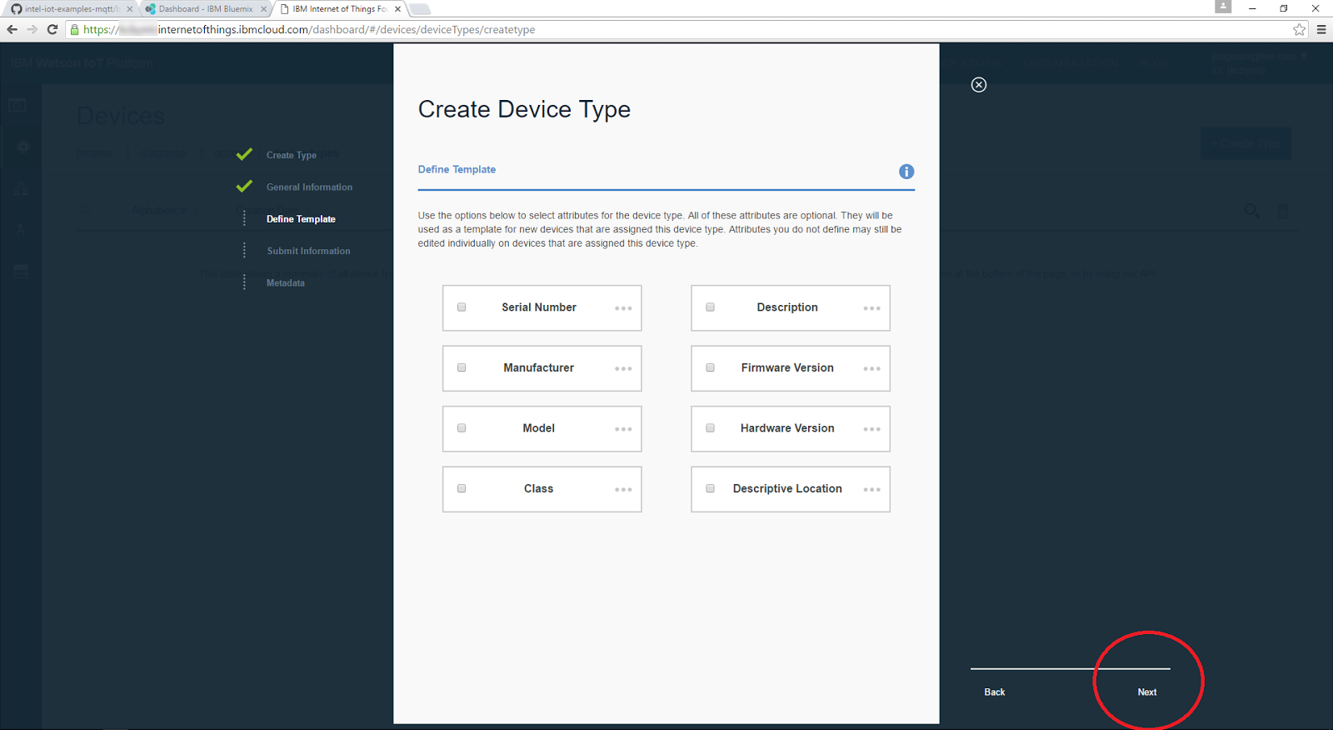
Task: Tick the Firmware Version checkbox
Action: point(710,367)
